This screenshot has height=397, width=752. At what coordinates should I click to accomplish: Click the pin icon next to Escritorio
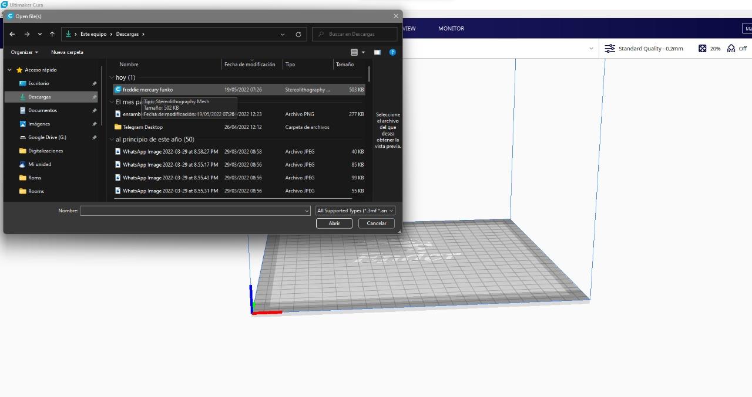[x=94, y=83]
